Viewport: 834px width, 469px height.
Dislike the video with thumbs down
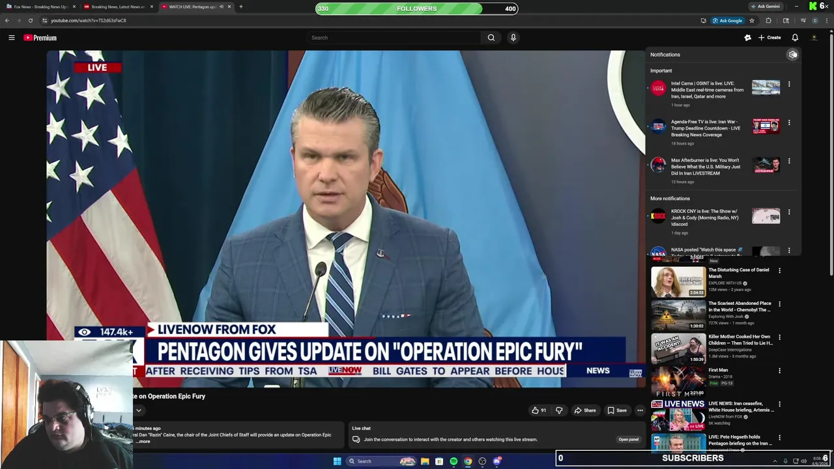559,410
